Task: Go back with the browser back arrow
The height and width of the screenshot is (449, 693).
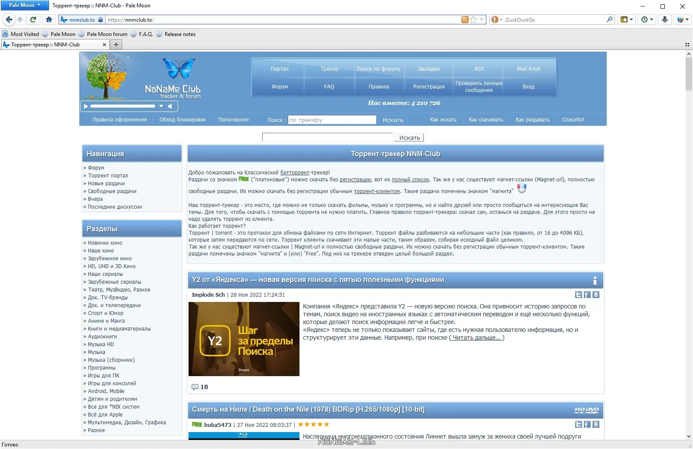Action: tap(9, 20)
